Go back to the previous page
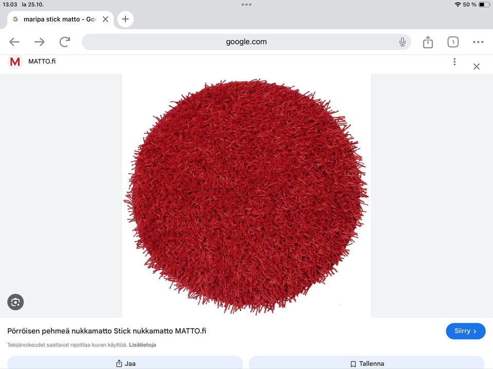493x369 pixels. (14, 42)
